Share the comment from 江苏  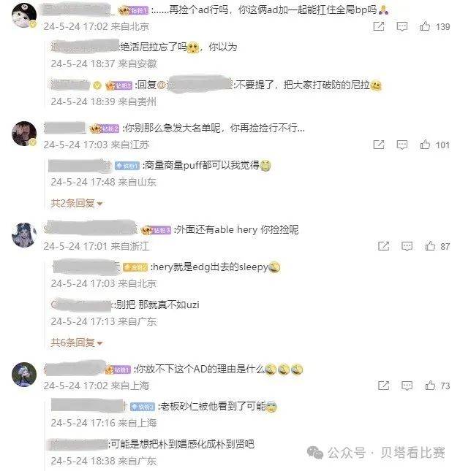pos(379,145)
